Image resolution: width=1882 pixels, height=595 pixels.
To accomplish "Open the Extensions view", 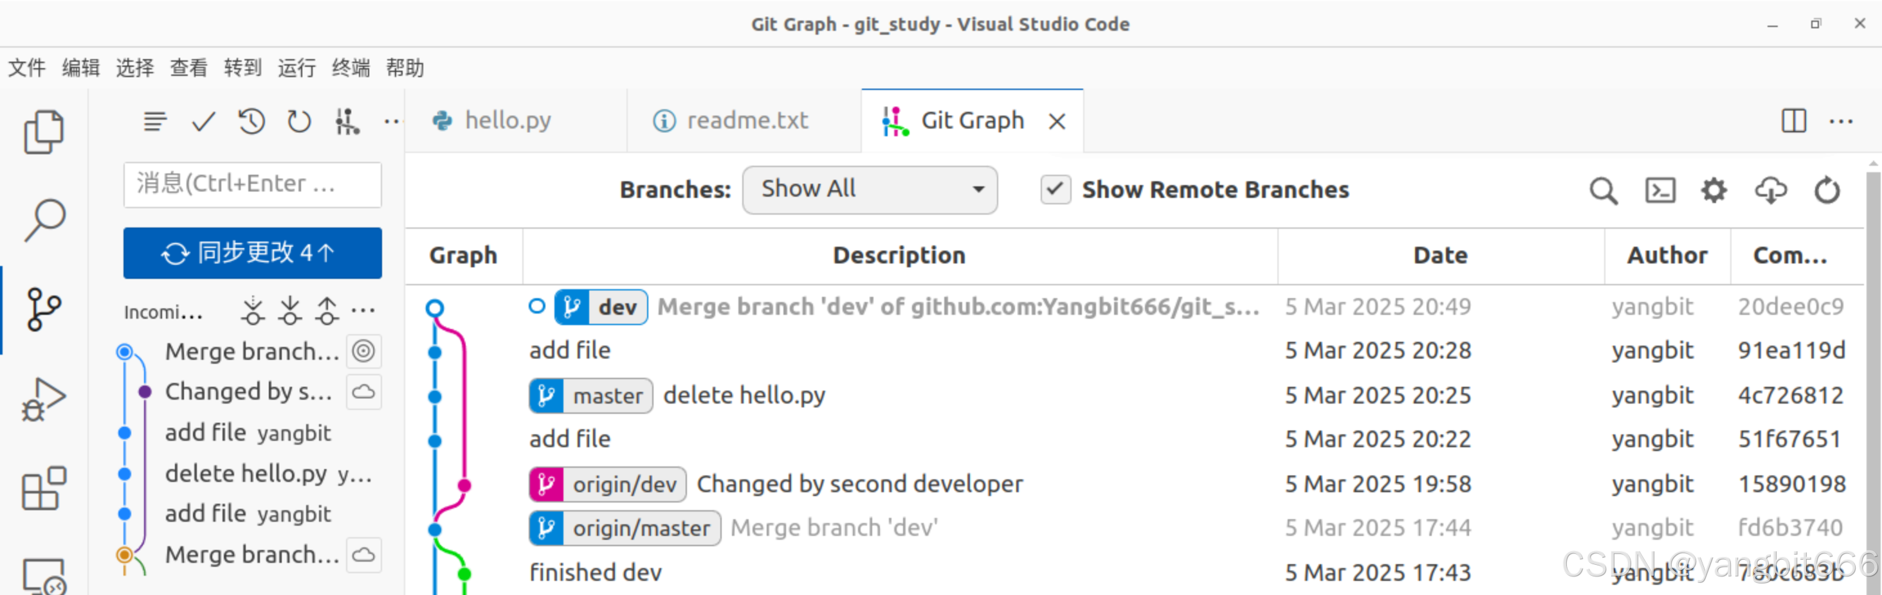I will tap(44, 488).
